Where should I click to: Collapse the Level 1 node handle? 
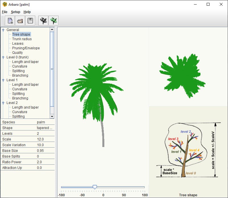tap(3, 80)
